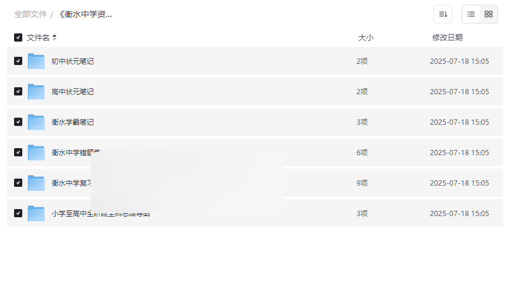Click the 大小 column header

pos(366,37)
